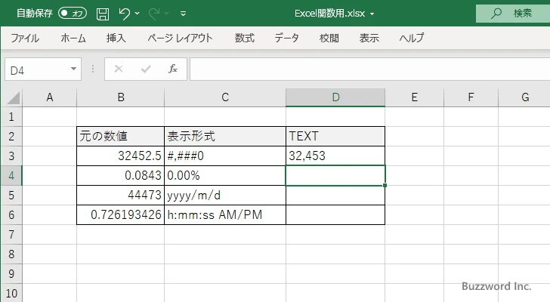Click the Insert Function fx icon

pos(173,69)
